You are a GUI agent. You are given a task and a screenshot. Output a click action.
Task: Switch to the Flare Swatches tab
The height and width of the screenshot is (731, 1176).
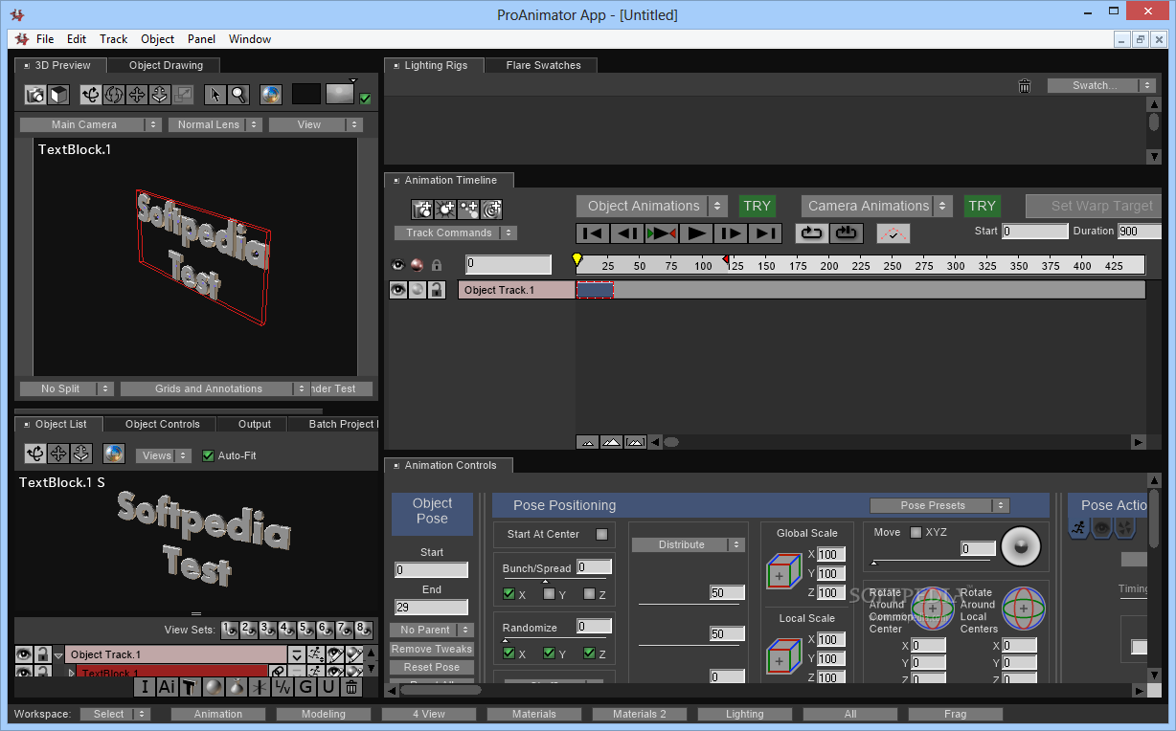[543, 65]
